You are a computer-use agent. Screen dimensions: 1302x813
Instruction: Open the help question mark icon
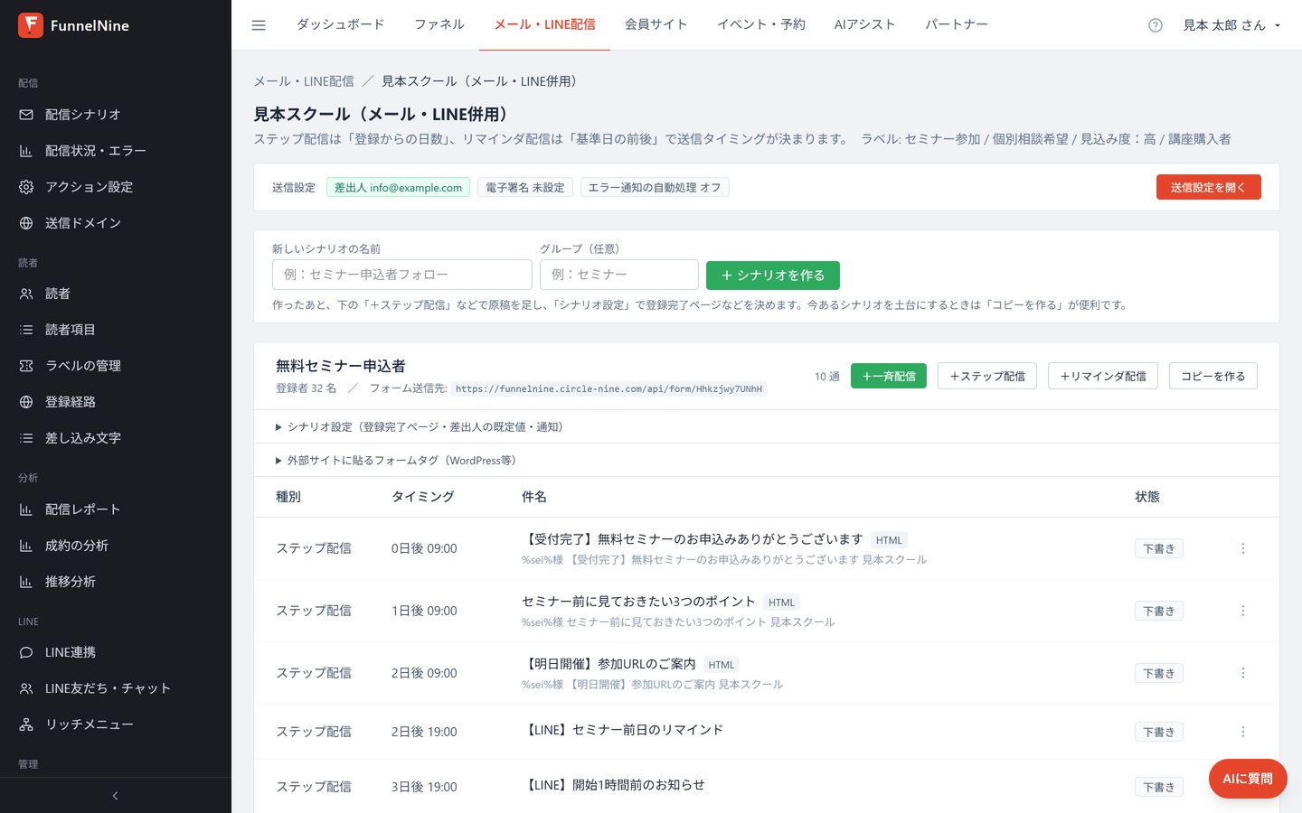click(x=1156, y=25)
